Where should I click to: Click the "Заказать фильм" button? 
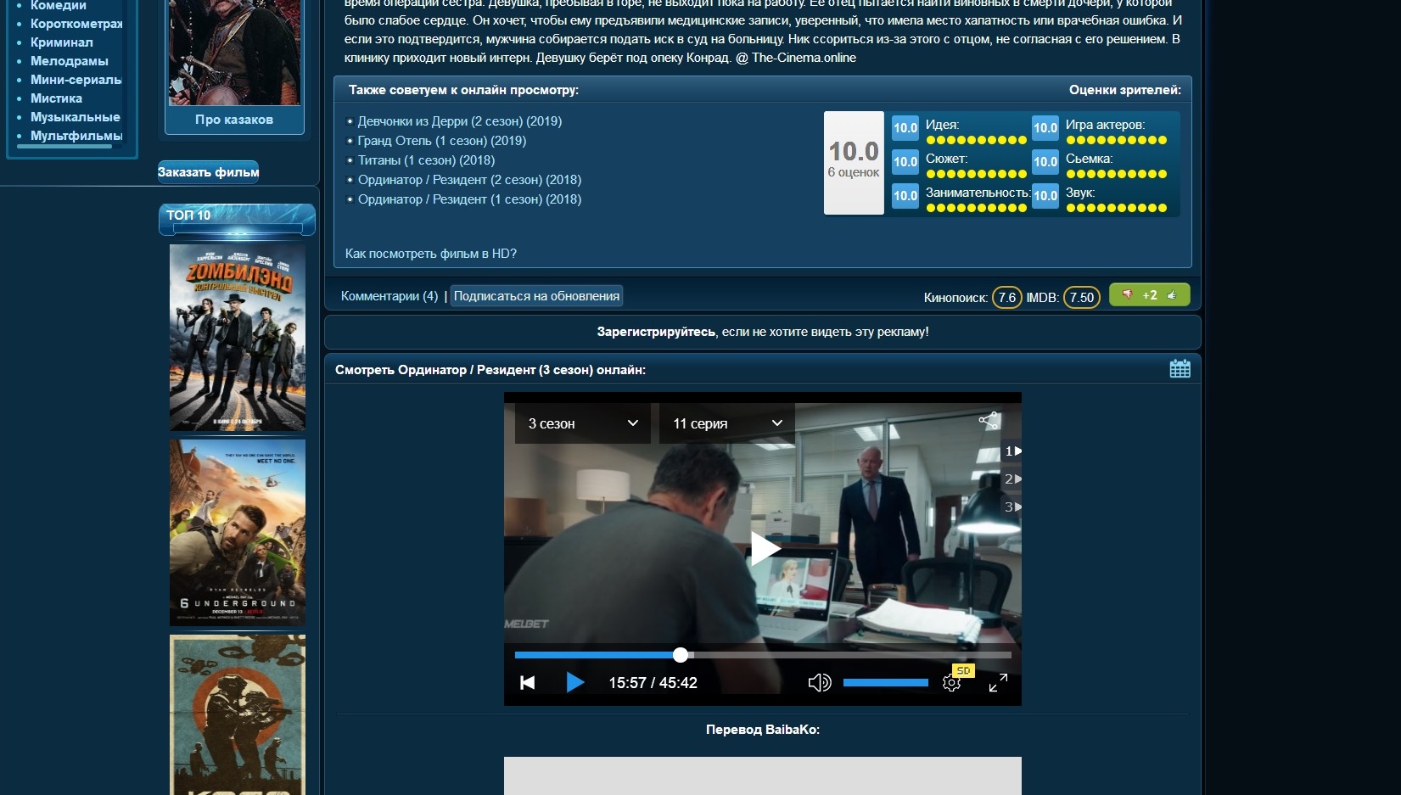pyautogui.click(x=208, y=172)
